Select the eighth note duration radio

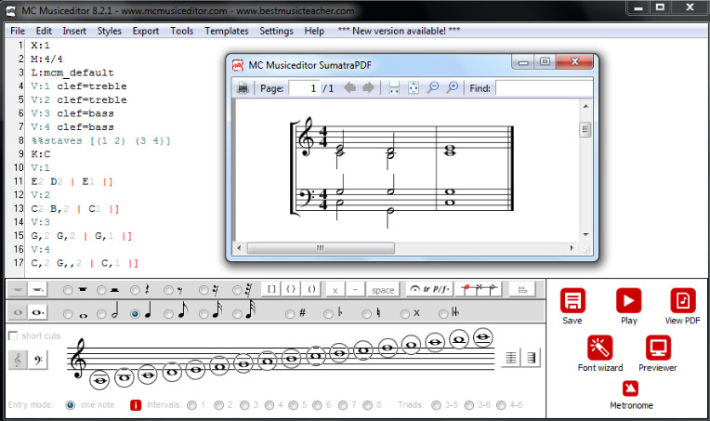click(168, 314)
